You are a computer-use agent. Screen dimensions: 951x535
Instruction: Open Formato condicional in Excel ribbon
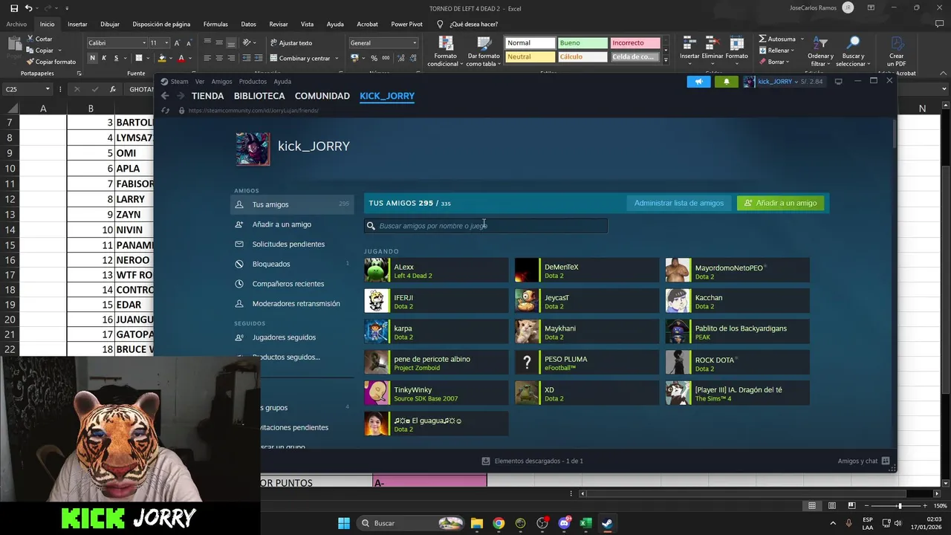446,51
